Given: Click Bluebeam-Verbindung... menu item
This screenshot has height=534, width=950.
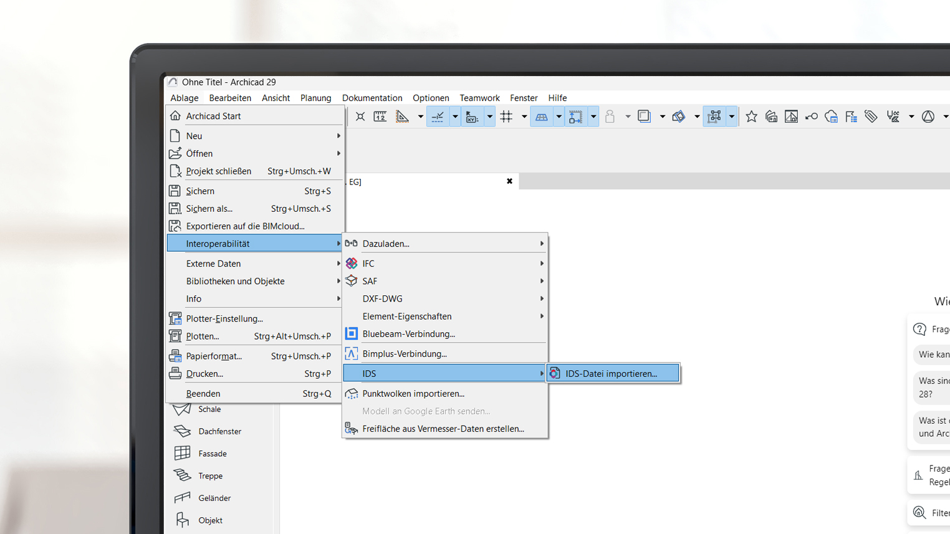Looking at the screenshot, I should [408, 334].
